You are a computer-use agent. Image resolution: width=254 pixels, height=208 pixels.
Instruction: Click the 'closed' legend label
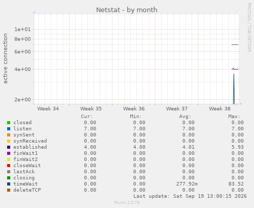click(x=22, y=123)
